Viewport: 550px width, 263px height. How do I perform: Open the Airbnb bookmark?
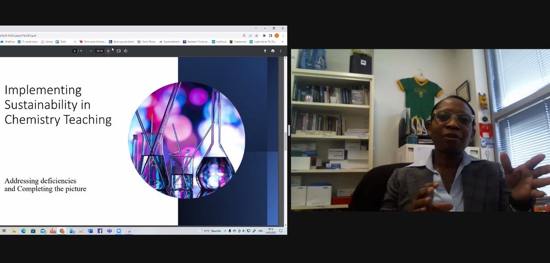(x=47, y=42)
